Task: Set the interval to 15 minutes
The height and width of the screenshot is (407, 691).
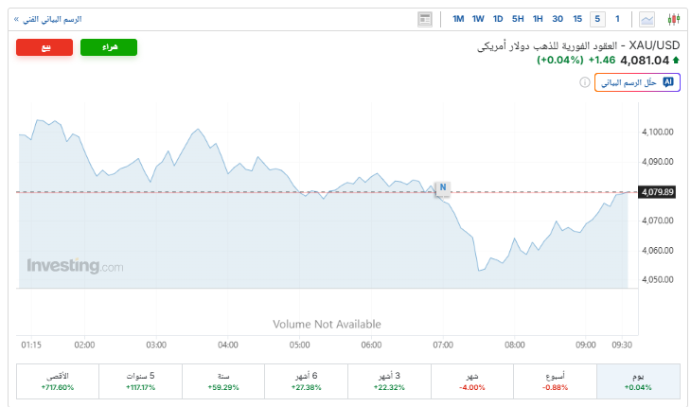Action: coord(577,19)
